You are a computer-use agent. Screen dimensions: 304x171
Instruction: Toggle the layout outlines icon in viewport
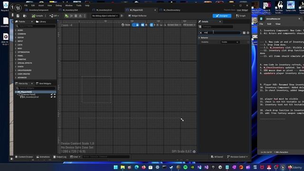point(142,25)
